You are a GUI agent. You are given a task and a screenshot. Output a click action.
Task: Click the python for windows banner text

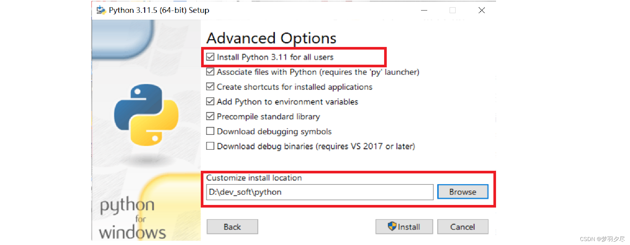pos(132,218)
